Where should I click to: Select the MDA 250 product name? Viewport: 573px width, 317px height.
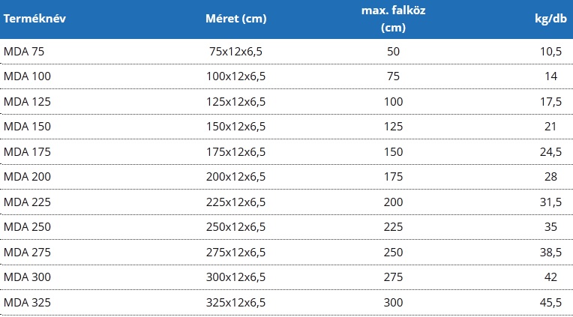(27, 227)
